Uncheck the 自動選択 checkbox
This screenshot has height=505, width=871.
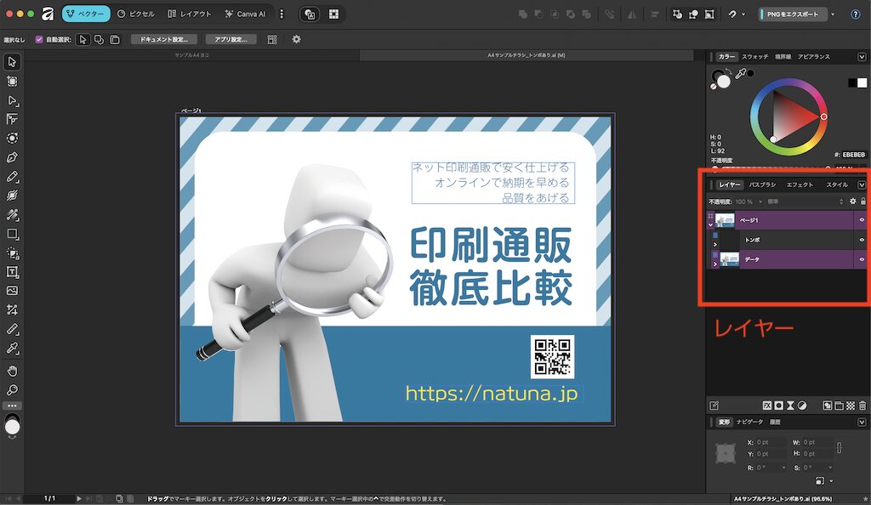coord(39,39)
